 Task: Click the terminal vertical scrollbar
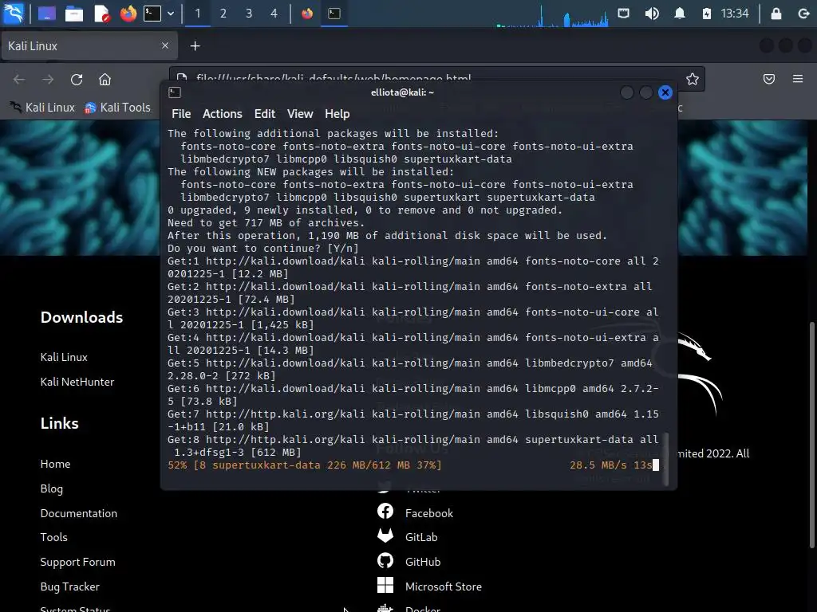click(x=665, y=458)
